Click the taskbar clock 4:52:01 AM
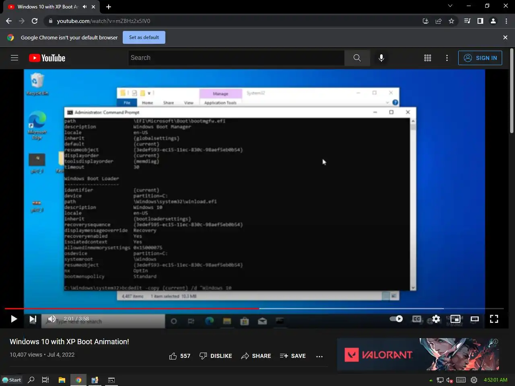 pyautogui.click(x=495, y=380)
